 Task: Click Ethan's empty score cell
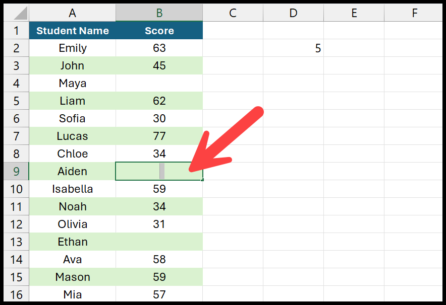(x=159, y=242)
